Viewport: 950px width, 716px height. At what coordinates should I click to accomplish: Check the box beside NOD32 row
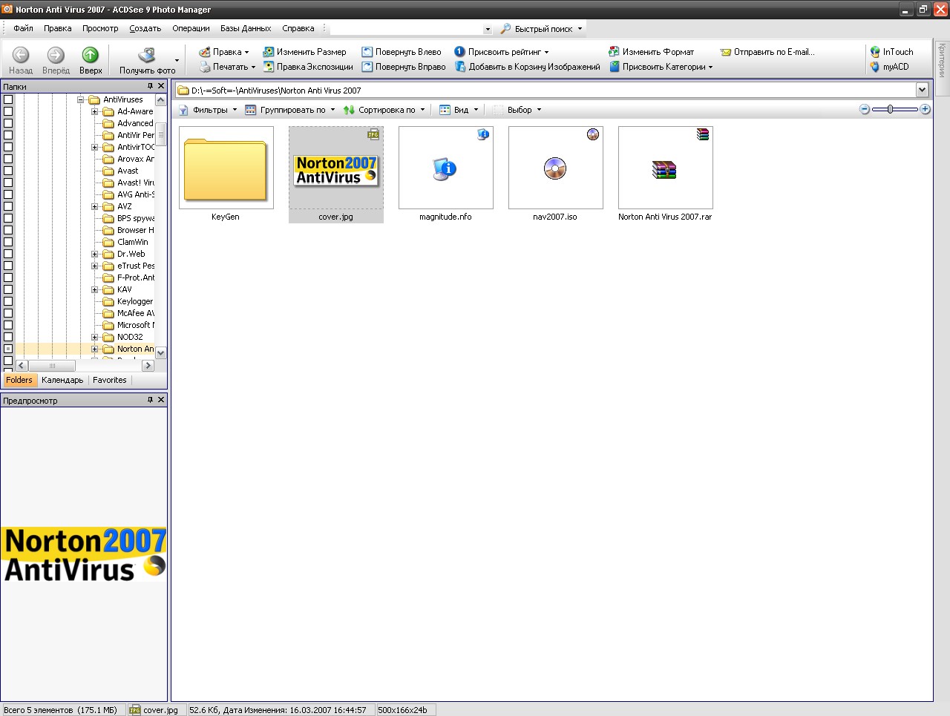coord(8,337)
